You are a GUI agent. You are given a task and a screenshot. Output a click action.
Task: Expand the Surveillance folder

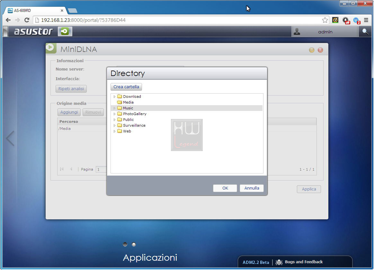pos(114,125)
